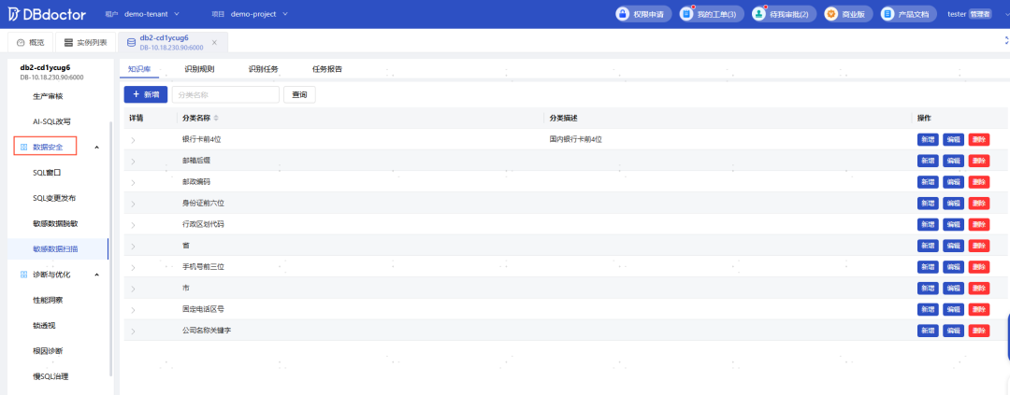Open 生产审核 in the sidebar
1010x395 pixels.
pos(48,96)
